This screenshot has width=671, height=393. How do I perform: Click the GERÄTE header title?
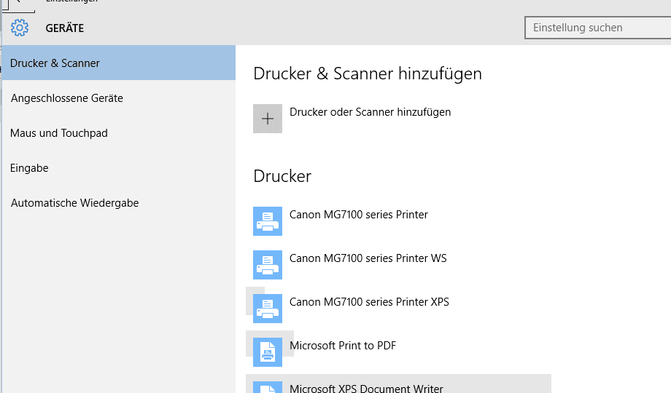click(x=65, y=28)
